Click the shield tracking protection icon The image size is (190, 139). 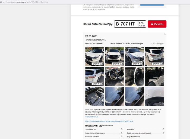point(1,2)
